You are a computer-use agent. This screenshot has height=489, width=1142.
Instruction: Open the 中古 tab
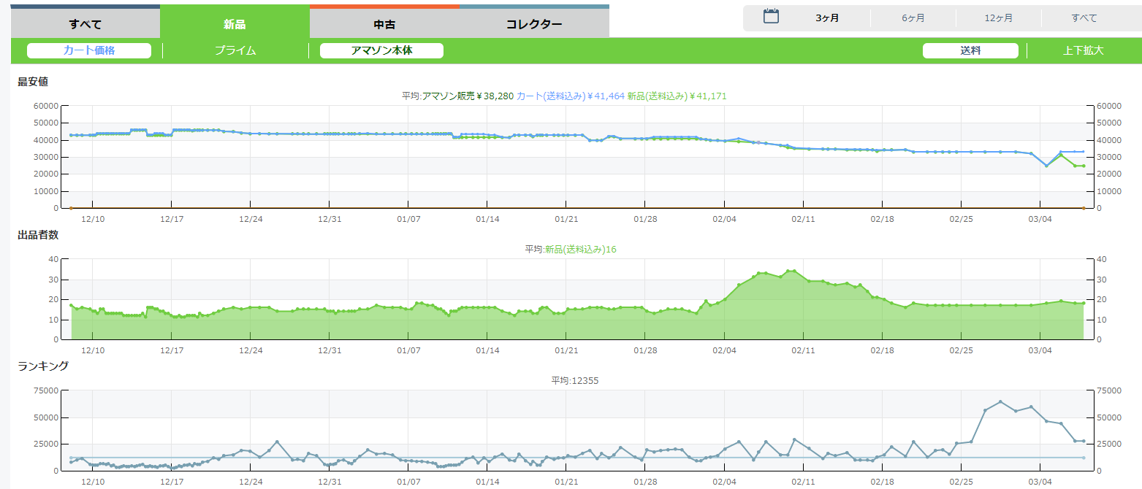tap(384, 24)
